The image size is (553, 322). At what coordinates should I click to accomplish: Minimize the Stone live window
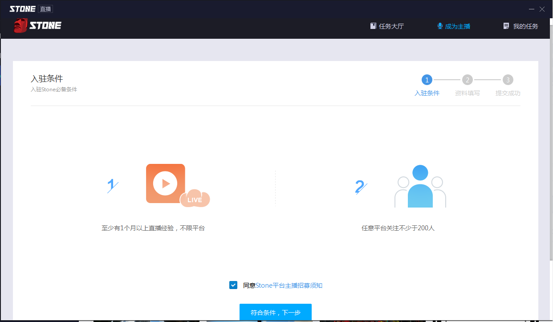[532, 9]
